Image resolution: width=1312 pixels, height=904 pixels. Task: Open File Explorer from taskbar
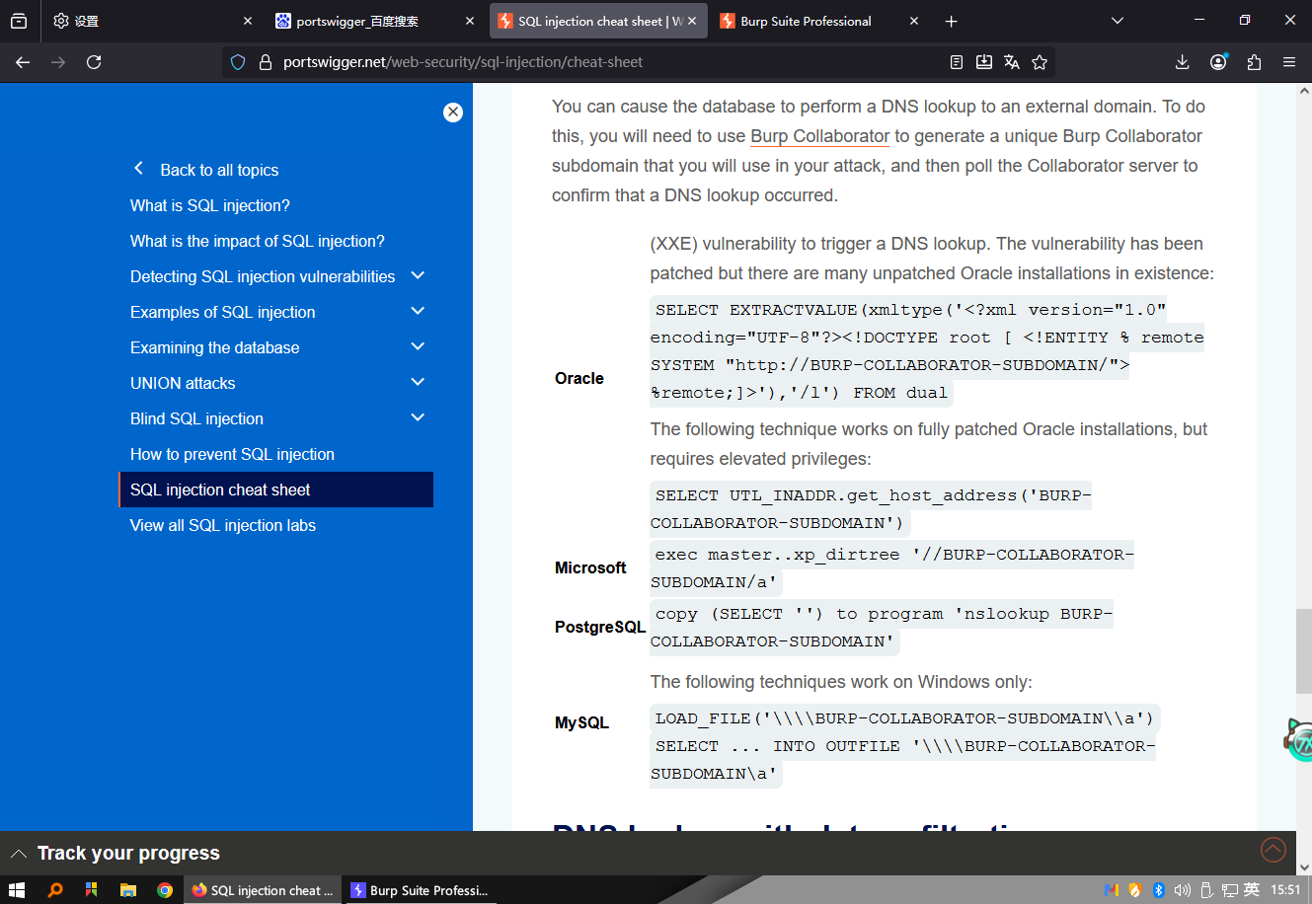coord(127,890)
